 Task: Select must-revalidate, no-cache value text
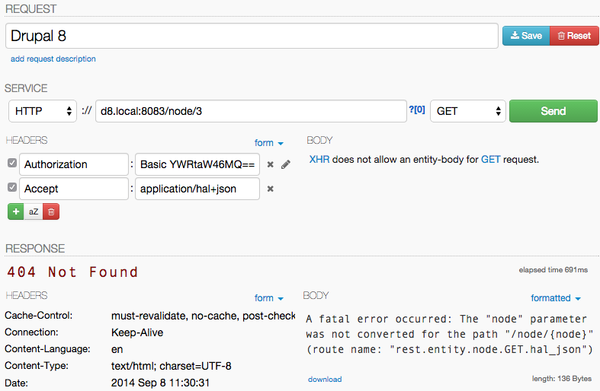[x=203, y=316]
